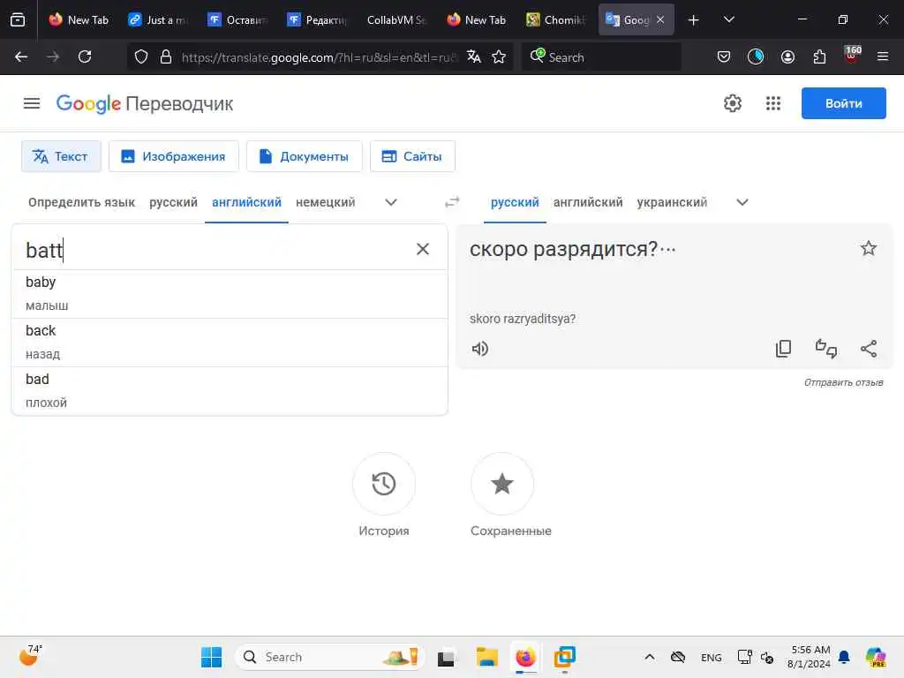The image size is (904, 678).
Task: Pick the baby suggestion
Action: 230,294
